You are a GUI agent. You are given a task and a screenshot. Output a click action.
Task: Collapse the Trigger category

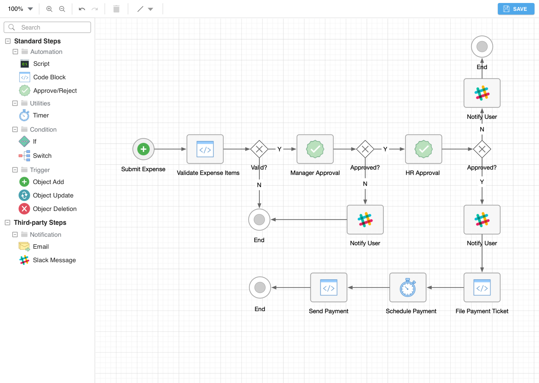(15, 170)
